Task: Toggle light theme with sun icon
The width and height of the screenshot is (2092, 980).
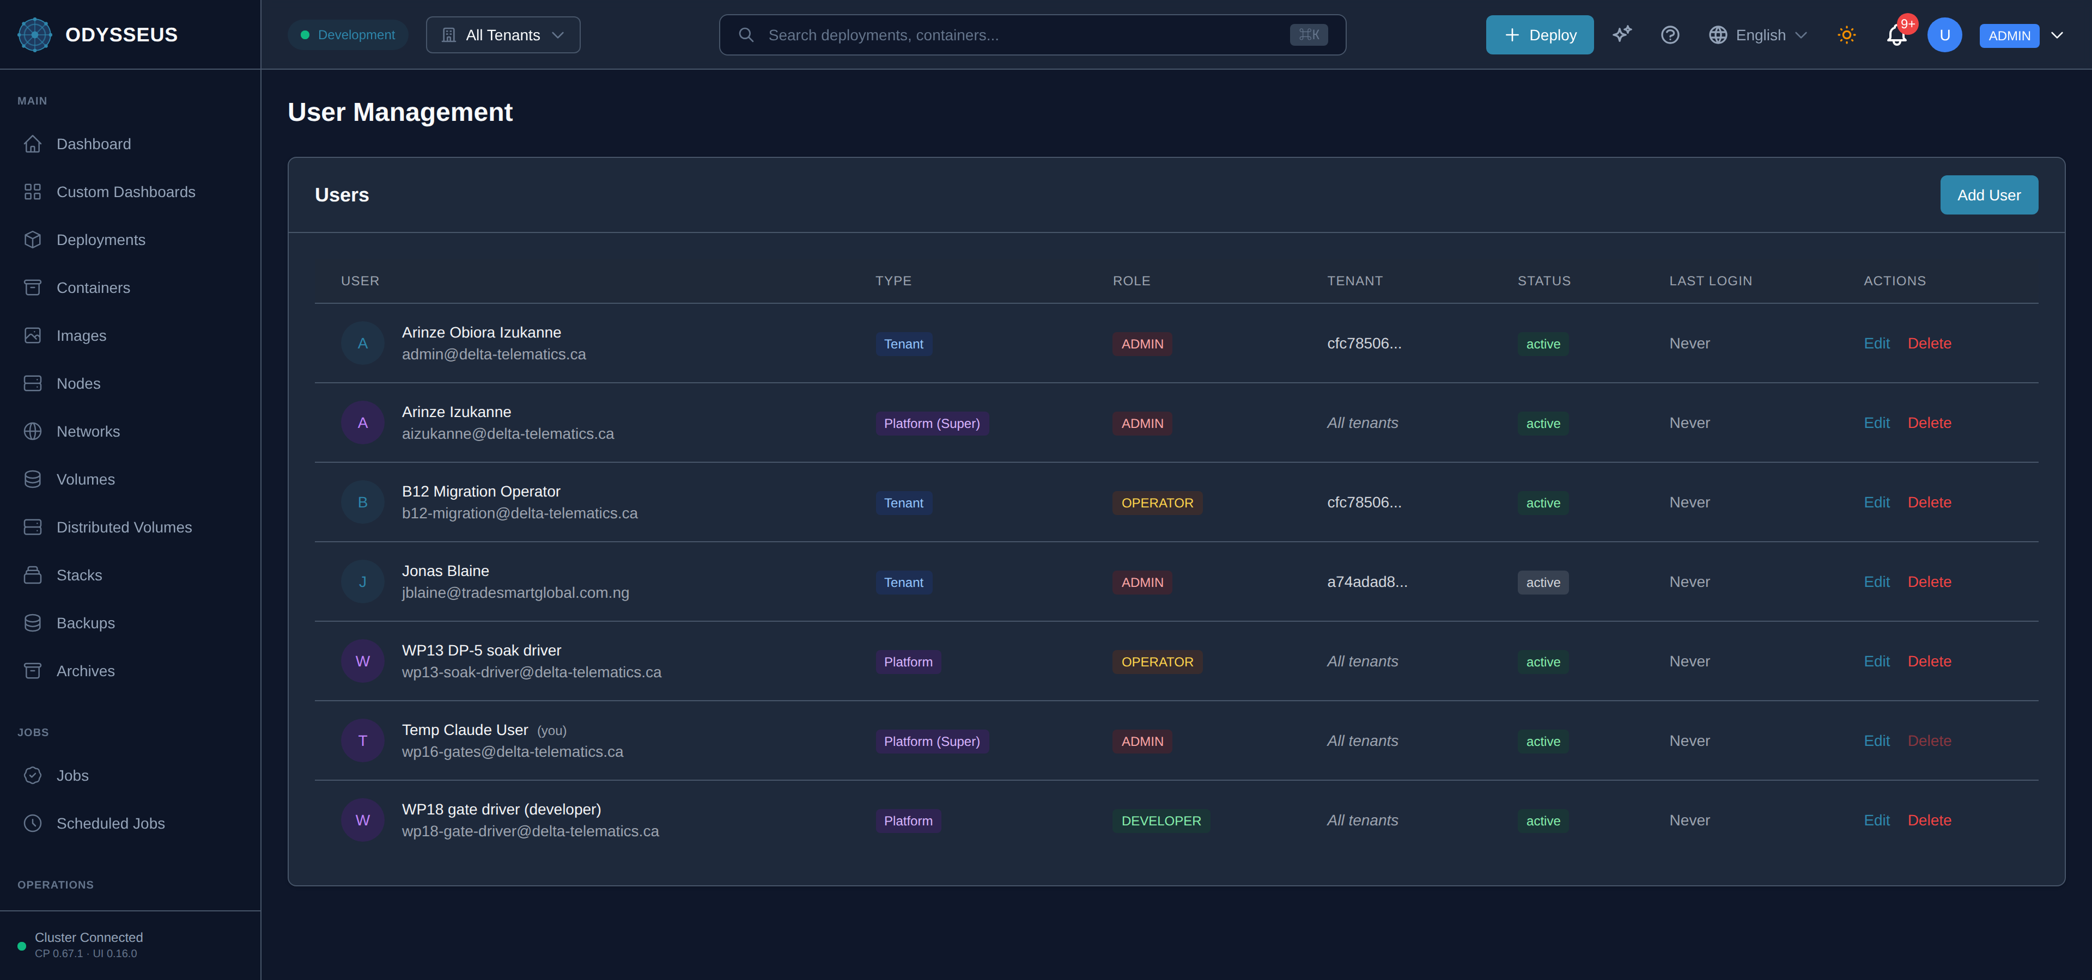Action: click(1847, 34)
